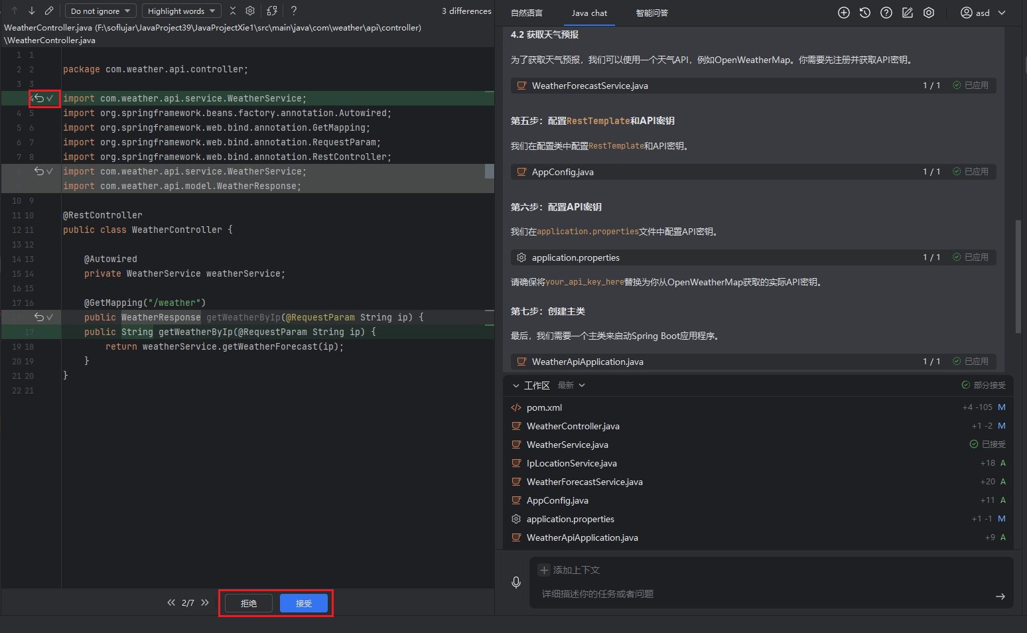Revert first import change with undo arrow
Image resolution: width=1027 pixels, height=633 pixels.
pyautogui.click(x=39, y=98)
